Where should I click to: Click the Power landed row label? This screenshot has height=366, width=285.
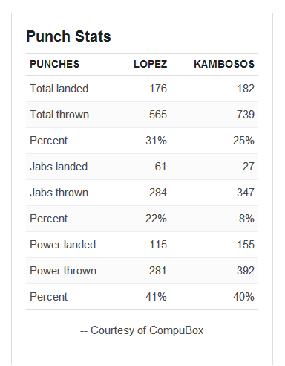(x=63, y=245)
